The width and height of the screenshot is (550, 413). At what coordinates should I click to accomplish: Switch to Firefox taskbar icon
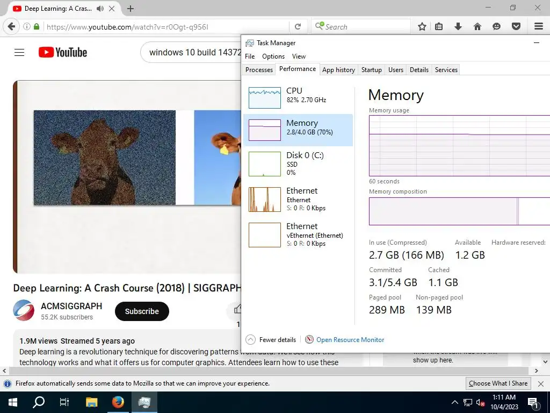[118, 402]
